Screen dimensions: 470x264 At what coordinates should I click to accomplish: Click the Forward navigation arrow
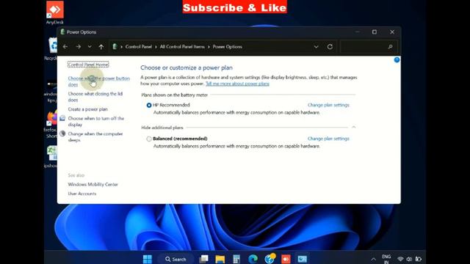(79, 47)
